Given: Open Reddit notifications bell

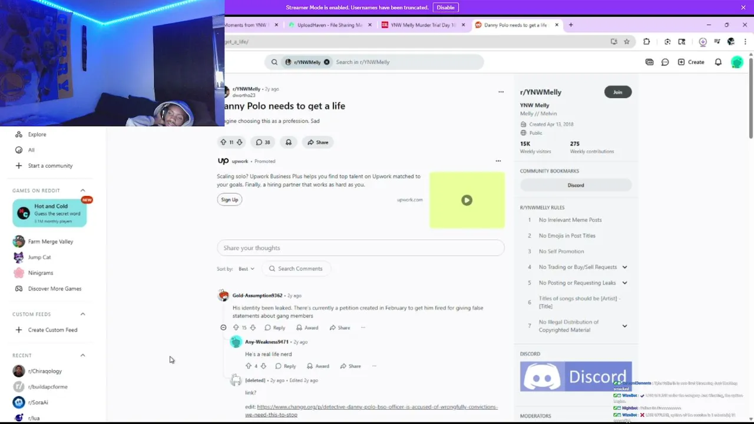Looking at the screenshot, I should tap(718, 62).
